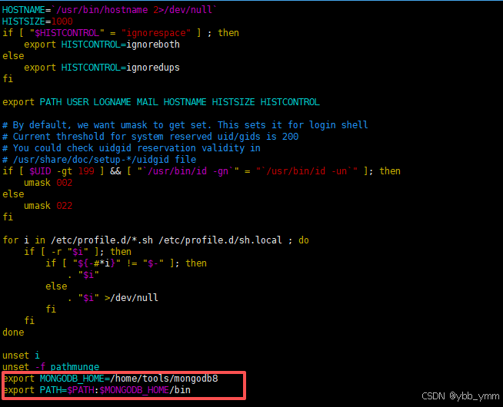This screenshot has height=407, width=503.
Task: Click the 'unset -f pathmunge' line
Action: pos(51,366)
